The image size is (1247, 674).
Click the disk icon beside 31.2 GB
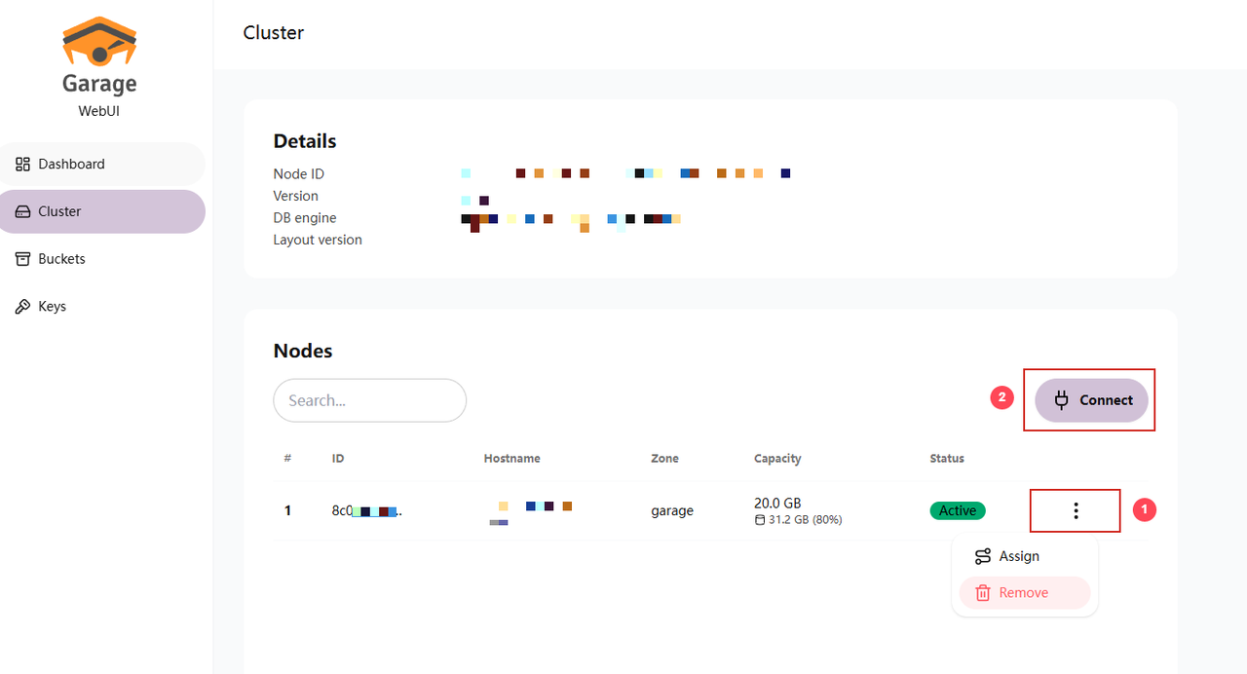760,520
